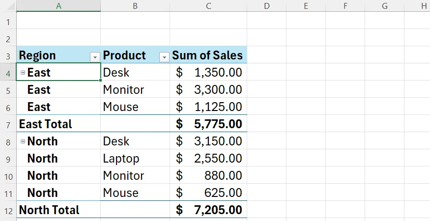Select column G header
The width and height of the screenshot is (430, 221).
click(384, 6)
